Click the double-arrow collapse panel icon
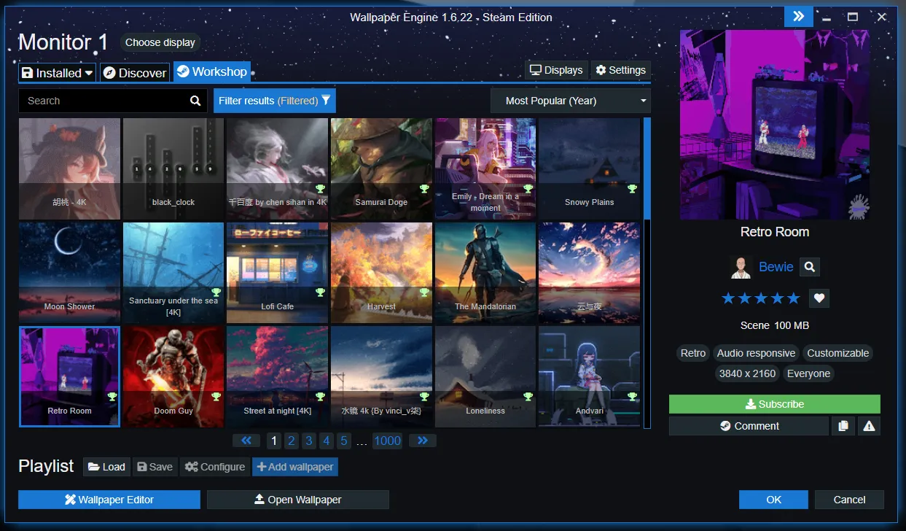Viewport: 906px width, 531px height. 799,16
